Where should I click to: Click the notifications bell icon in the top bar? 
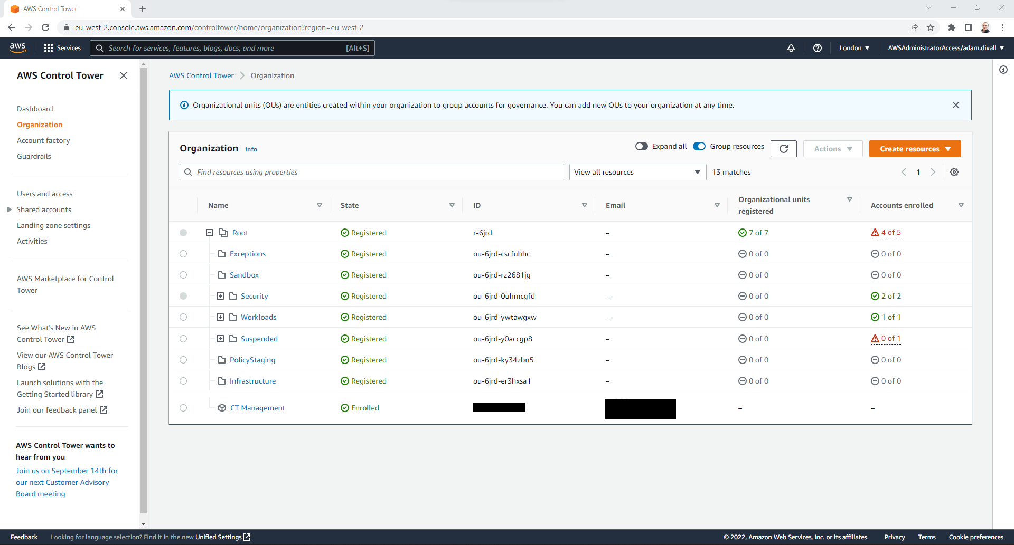[791, 48]
